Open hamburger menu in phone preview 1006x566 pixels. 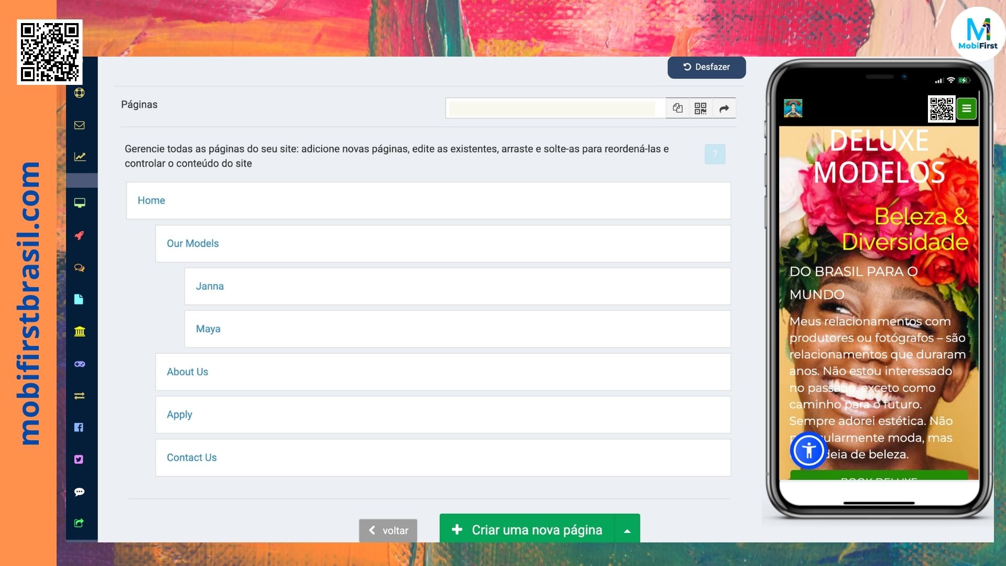[x=967, y=109]
